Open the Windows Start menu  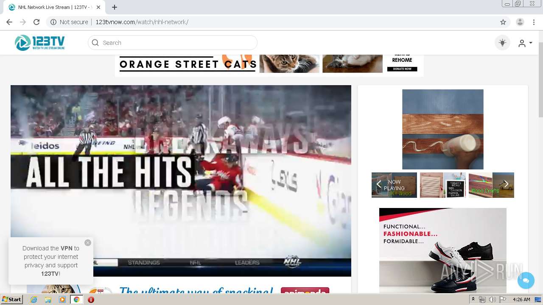(x=11, y=299)
